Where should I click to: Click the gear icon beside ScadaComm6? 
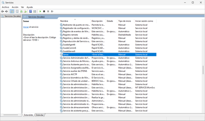(61, 48)
